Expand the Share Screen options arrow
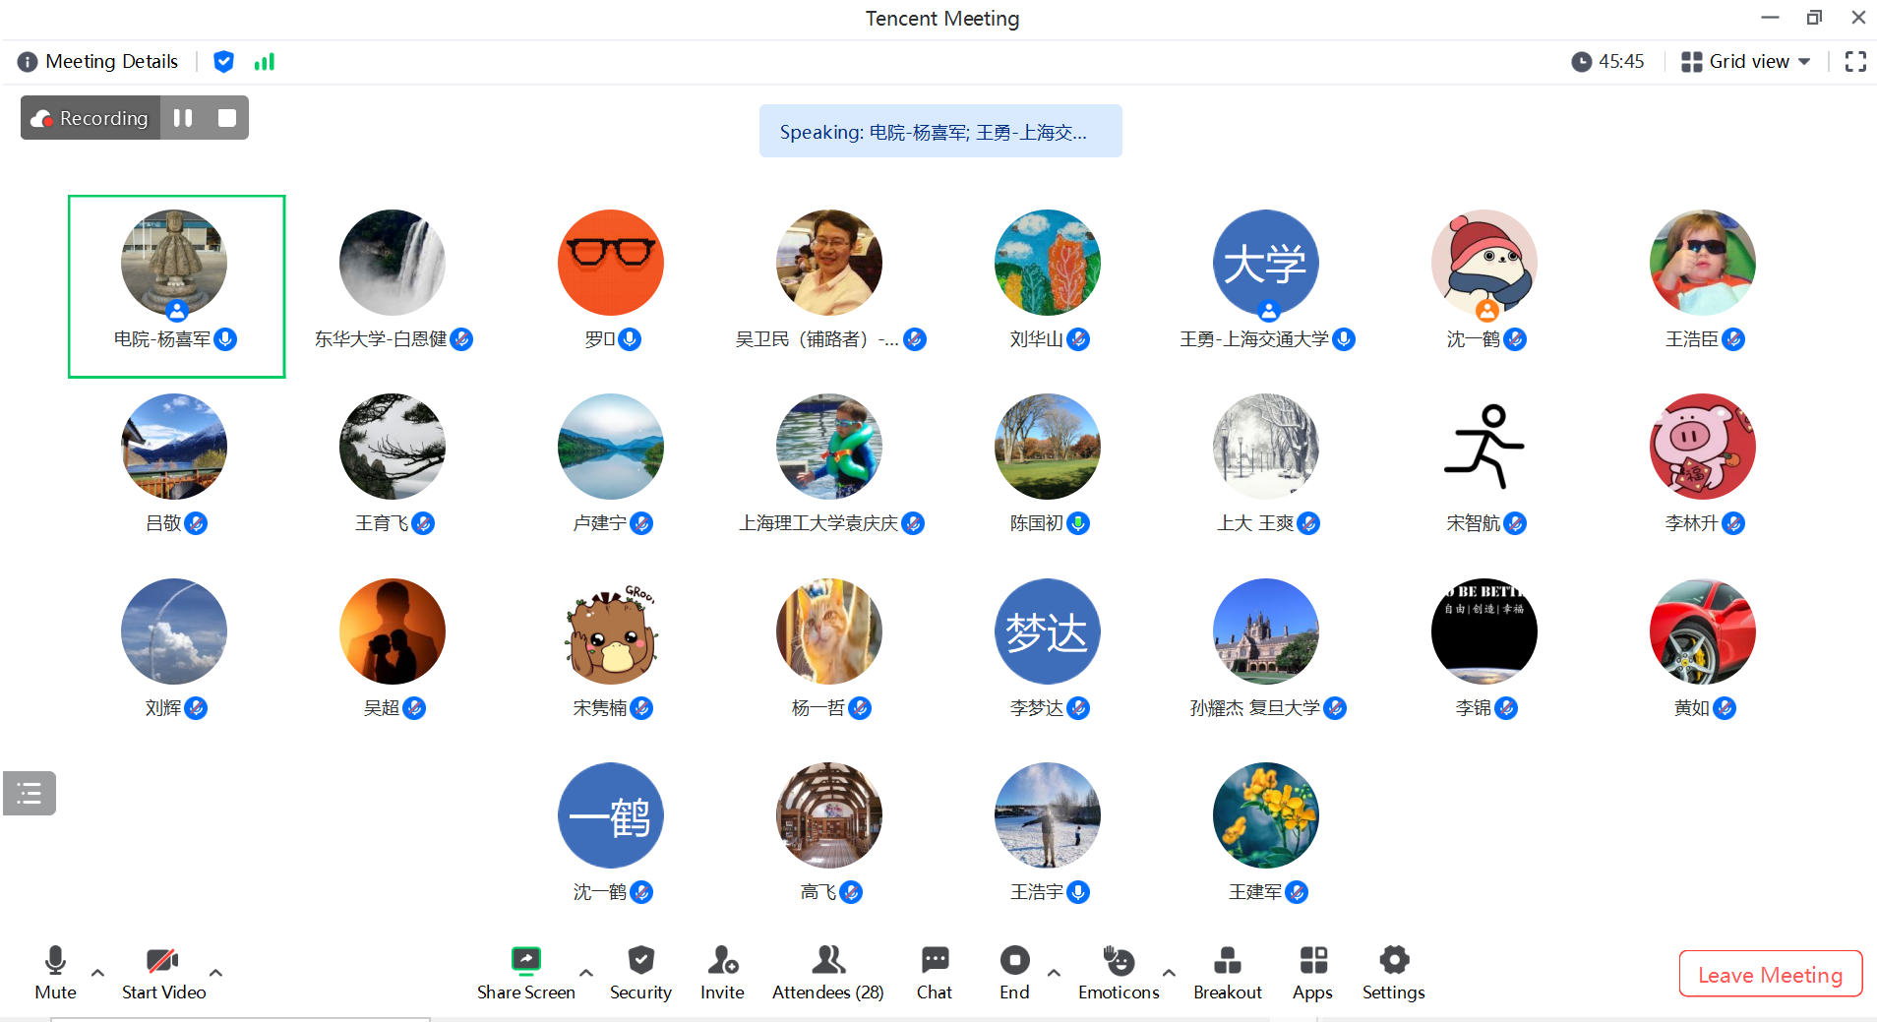Image resolution: width=1877 pixels, height=1022 pixels. (x=586, y=973)
